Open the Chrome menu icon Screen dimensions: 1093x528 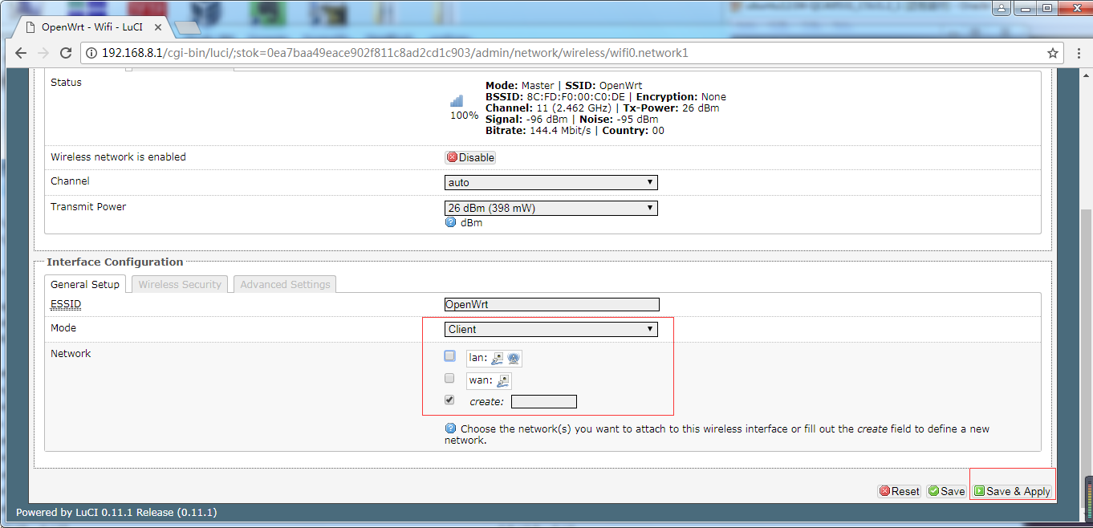point(1078,53)
